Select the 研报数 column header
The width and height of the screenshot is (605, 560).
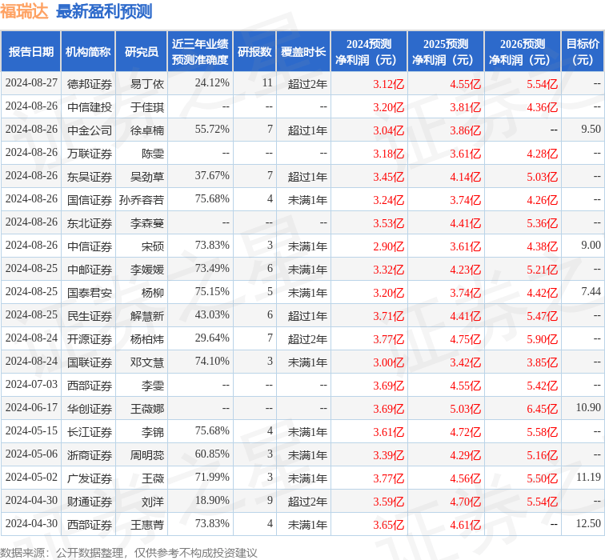[254, 52]
